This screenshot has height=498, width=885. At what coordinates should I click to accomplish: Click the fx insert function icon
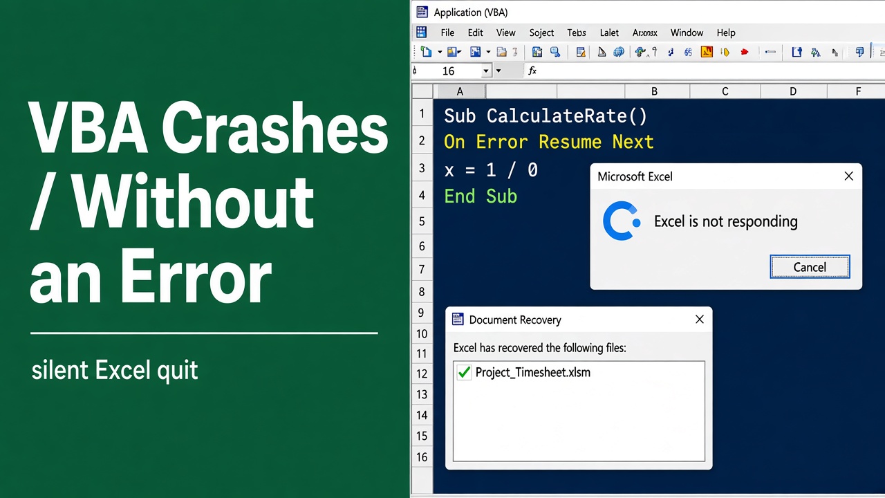(x=532, y=71)
